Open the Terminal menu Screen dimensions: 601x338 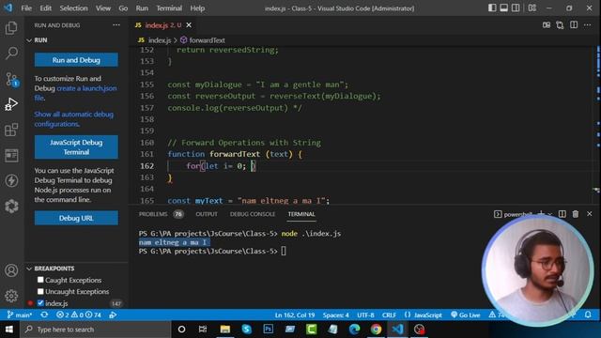tap(169, 8)
